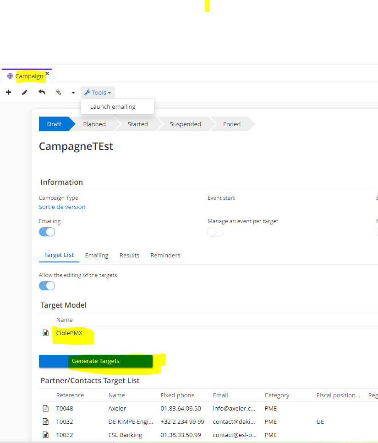Switch to the Reminders tab
Image resolution: width=378 pixels, height=443 pixels.
pos(165,256)
